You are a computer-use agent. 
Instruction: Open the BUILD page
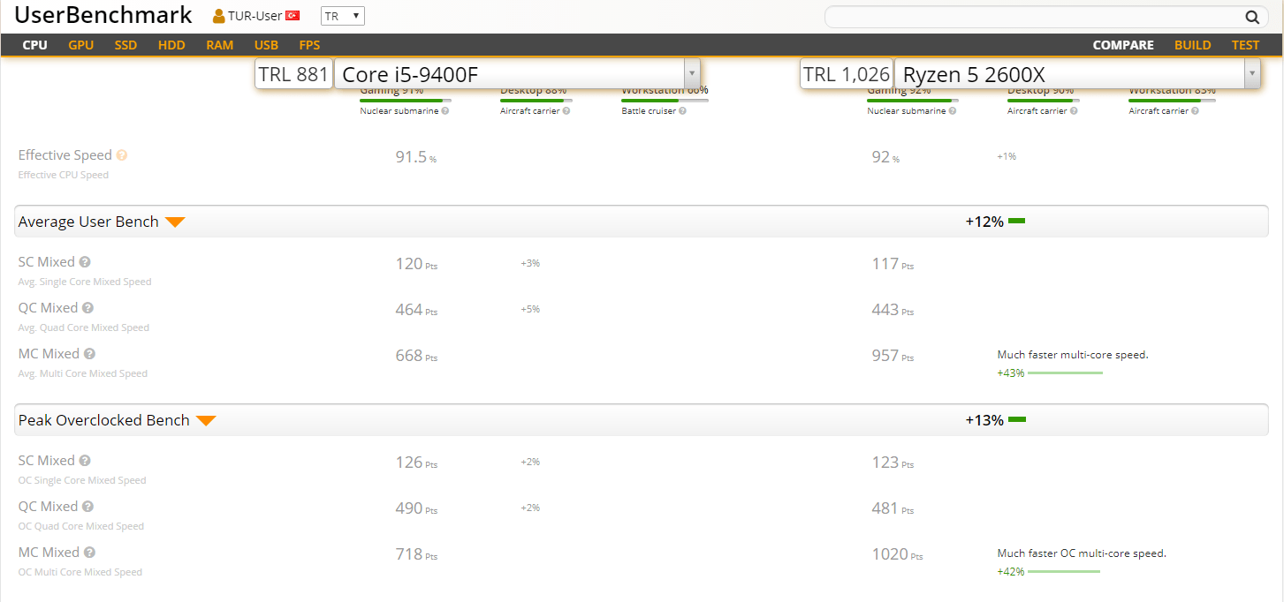coord(1193,45)
